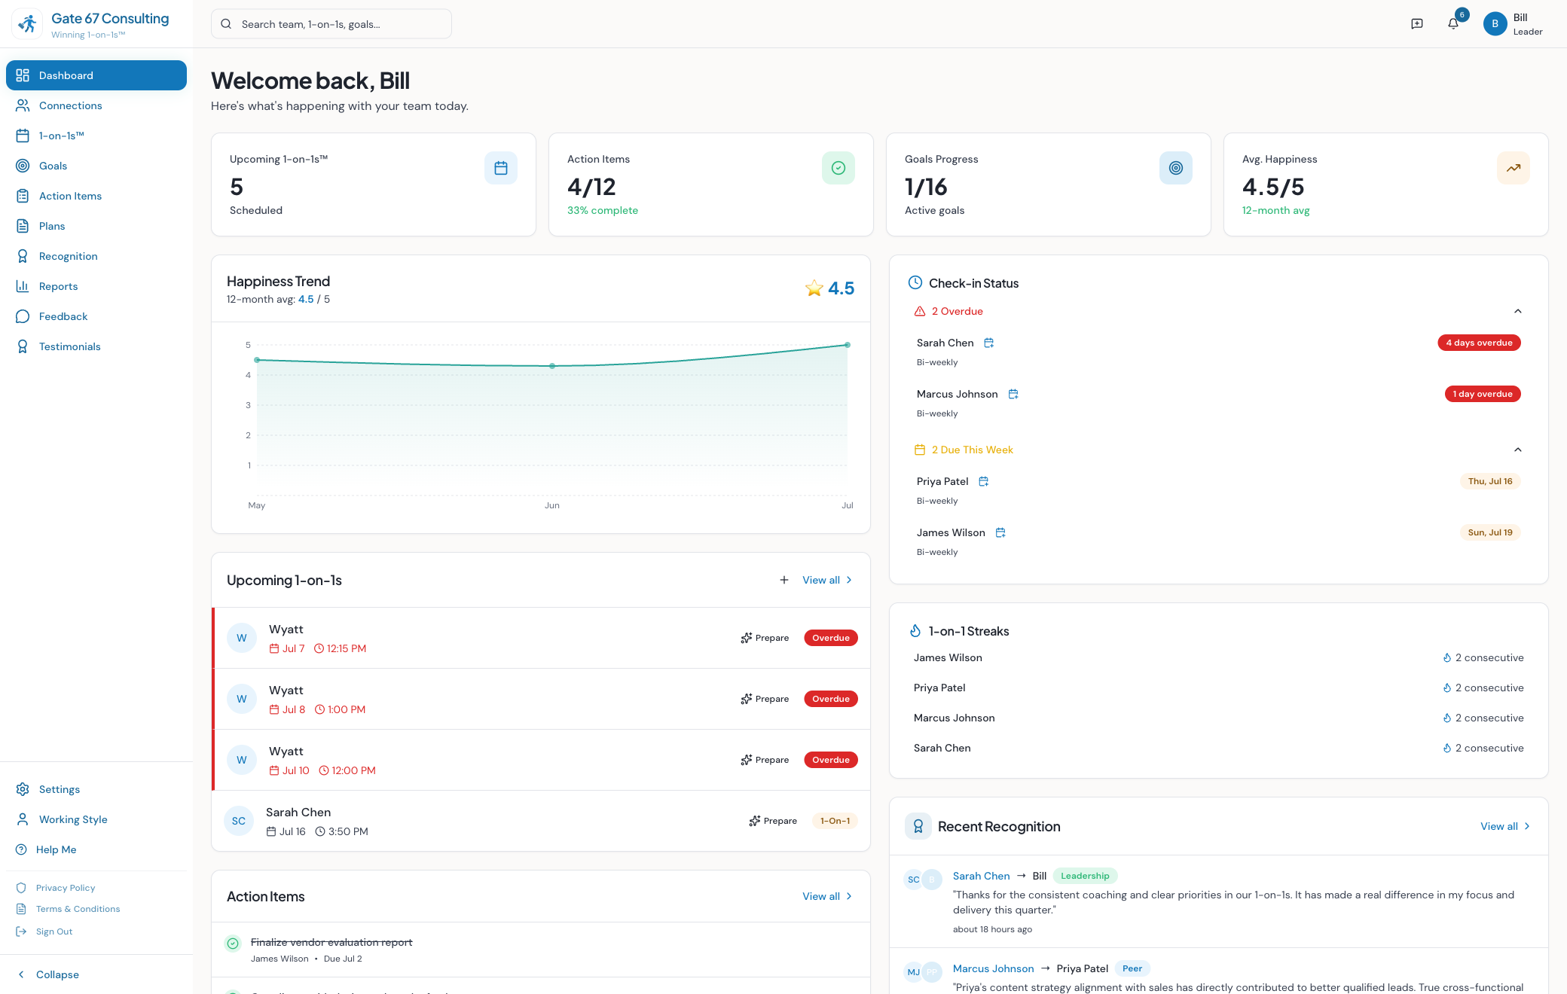This screenshot has width=1567, height=994.
Task: Click the 4 days overdue badge
Action: point(1479,343)
